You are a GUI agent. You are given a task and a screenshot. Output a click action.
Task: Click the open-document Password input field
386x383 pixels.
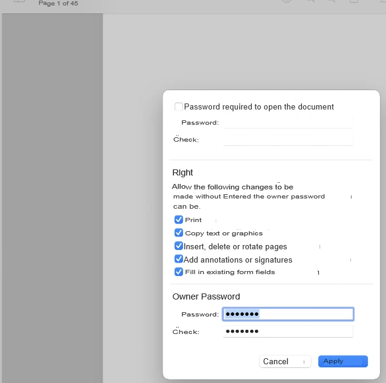[288, 123]
